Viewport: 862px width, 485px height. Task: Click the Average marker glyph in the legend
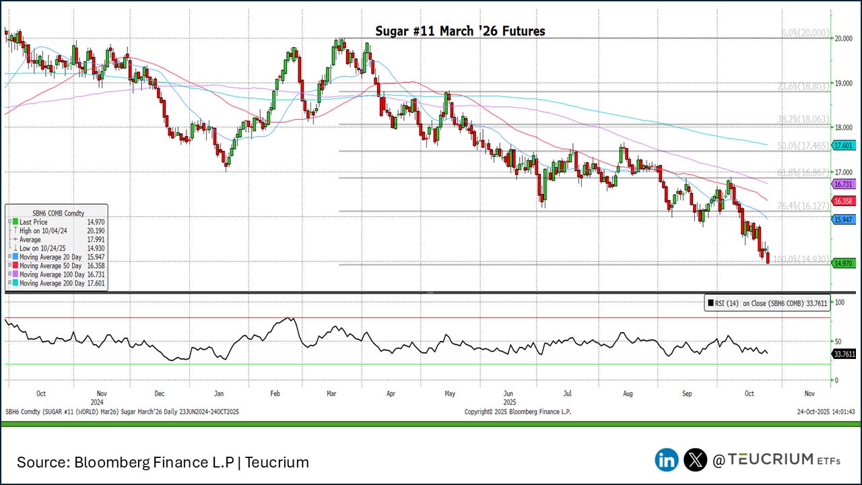point(15,239)
